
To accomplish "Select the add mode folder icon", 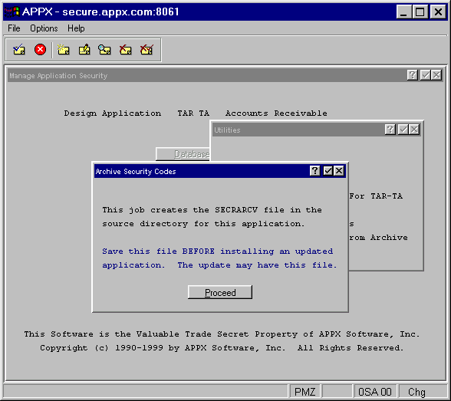I will coord(63,50).
